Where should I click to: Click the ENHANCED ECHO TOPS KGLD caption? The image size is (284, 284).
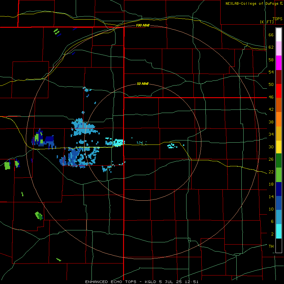coord(142,282)
